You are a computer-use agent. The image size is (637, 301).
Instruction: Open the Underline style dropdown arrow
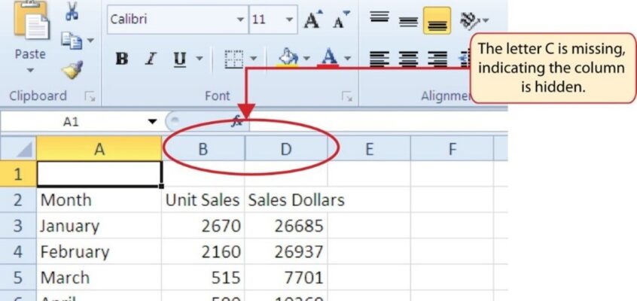(x=200, y=58)
